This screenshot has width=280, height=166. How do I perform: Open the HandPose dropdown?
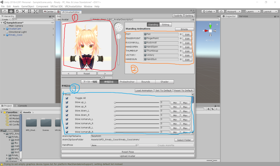(114, 145)
